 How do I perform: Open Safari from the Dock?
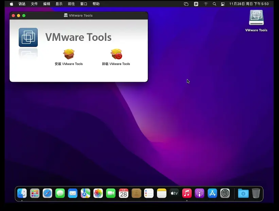pyautogui.click(x=48, y=193)
